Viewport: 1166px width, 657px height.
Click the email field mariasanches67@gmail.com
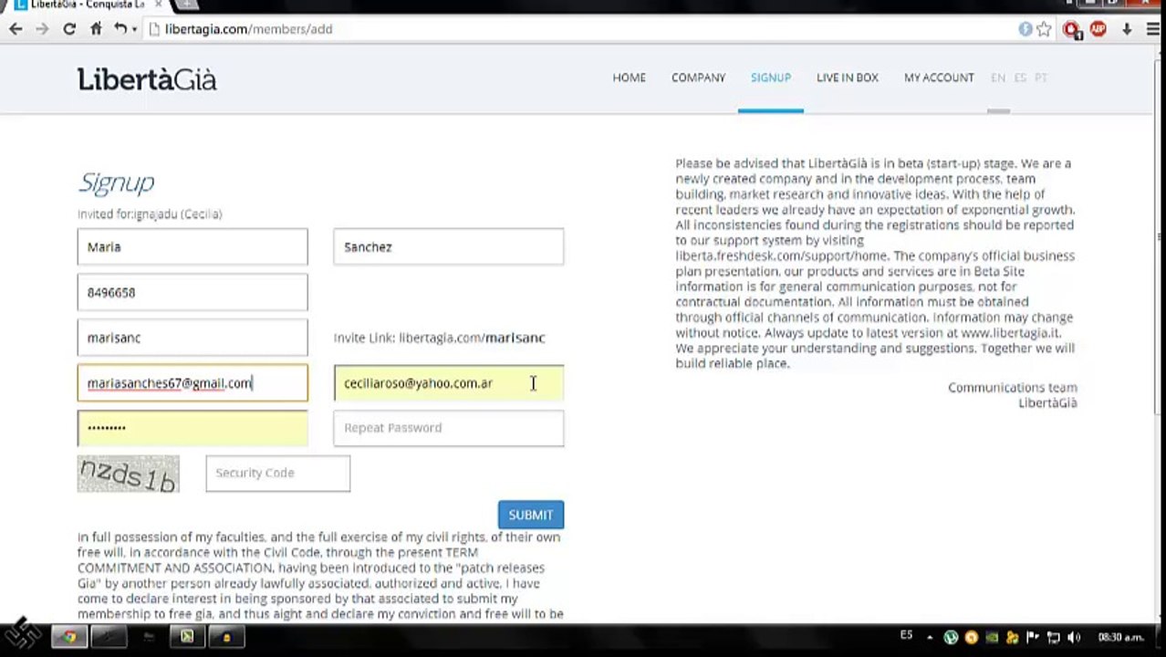[x=193, y=383]
